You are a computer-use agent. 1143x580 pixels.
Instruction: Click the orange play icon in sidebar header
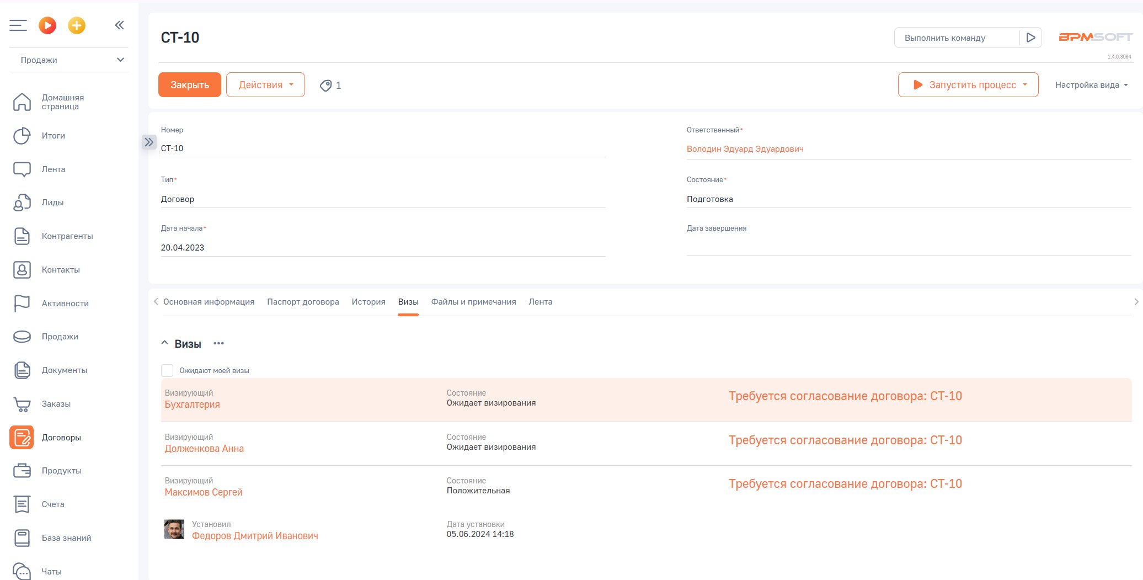click(x=47, y=25)
